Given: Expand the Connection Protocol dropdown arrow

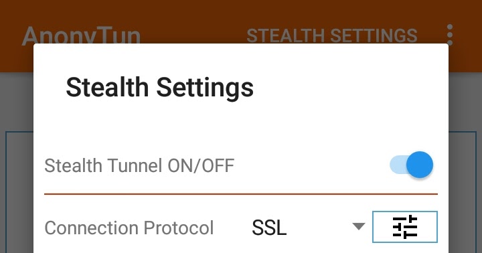Looking at the screenshot, I should [358, 227].
